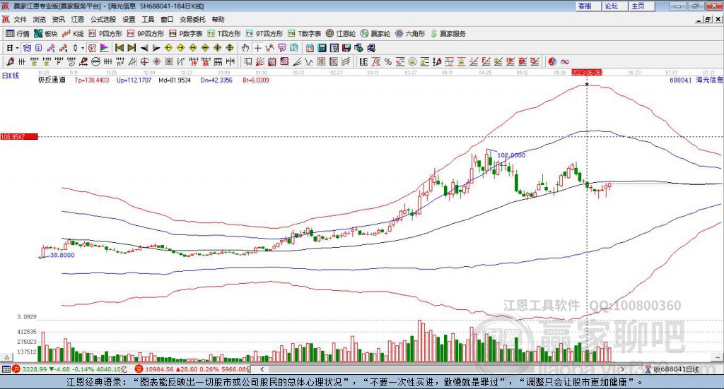This screenshot has height=389, width=724.
Task: Open the 帮助 menu
Action: point(218,19)
